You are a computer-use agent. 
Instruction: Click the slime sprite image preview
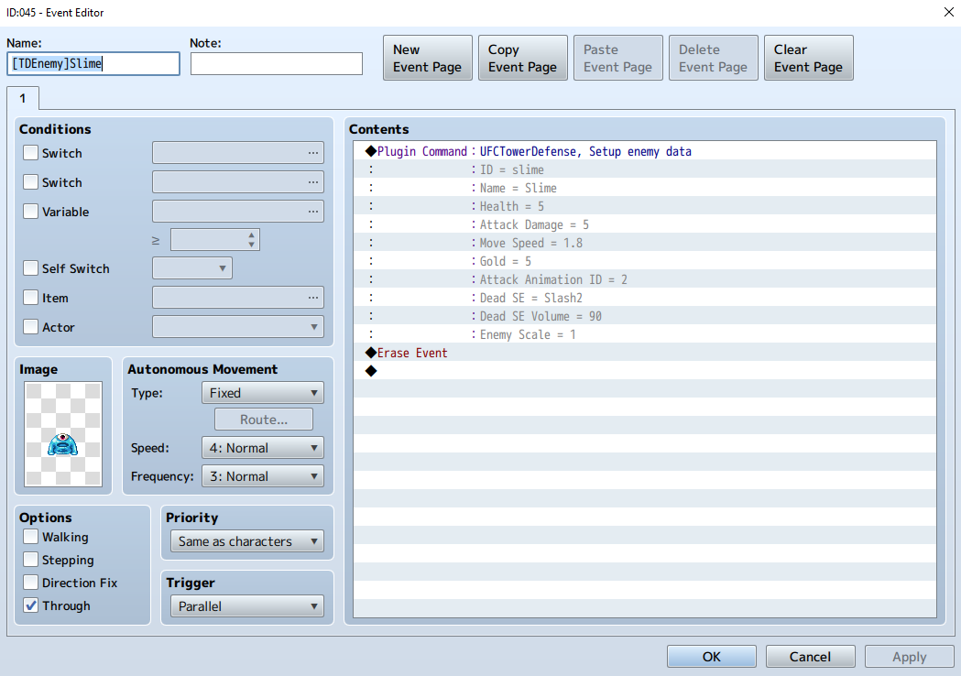click(63, 434)
